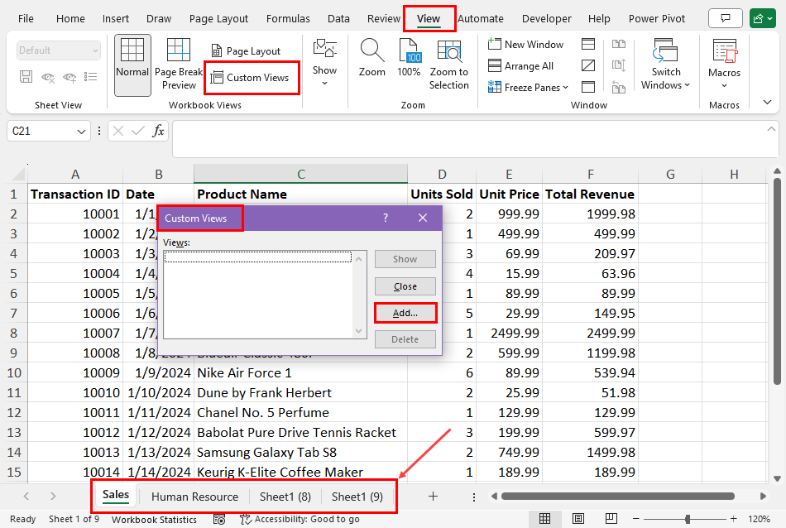Open the Formulas ribbon tab
The image size is (786, 528).
[288, 18]
